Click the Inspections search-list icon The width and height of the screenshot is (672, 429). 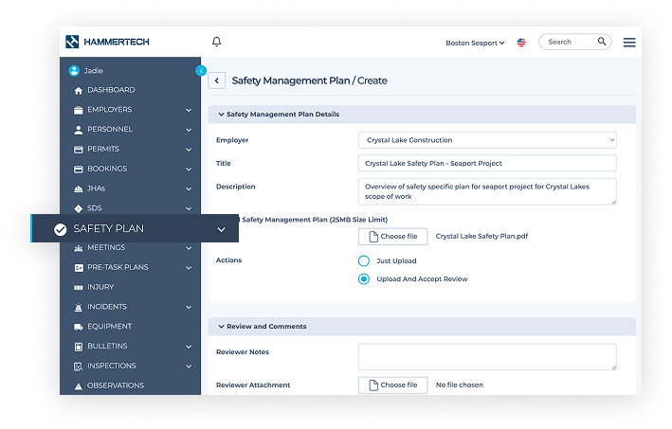(x=78, y=366)
